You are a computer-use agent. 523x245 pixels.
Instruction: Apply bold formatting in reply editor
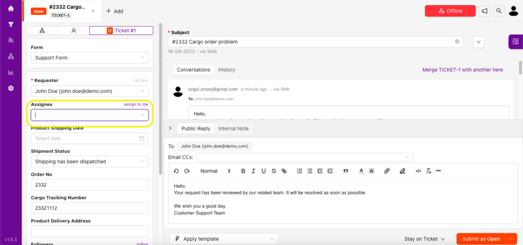[243, 171]
